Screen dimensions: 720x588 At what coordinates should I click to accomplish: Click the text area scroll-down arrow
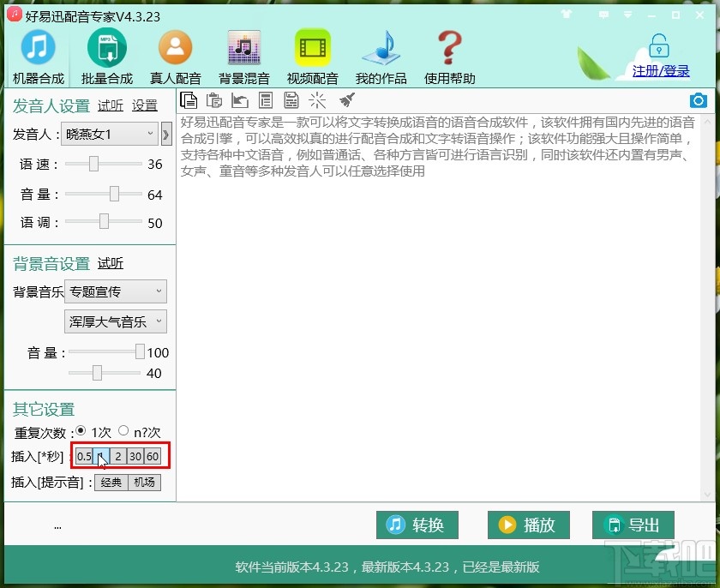click(x=707, y=495)
